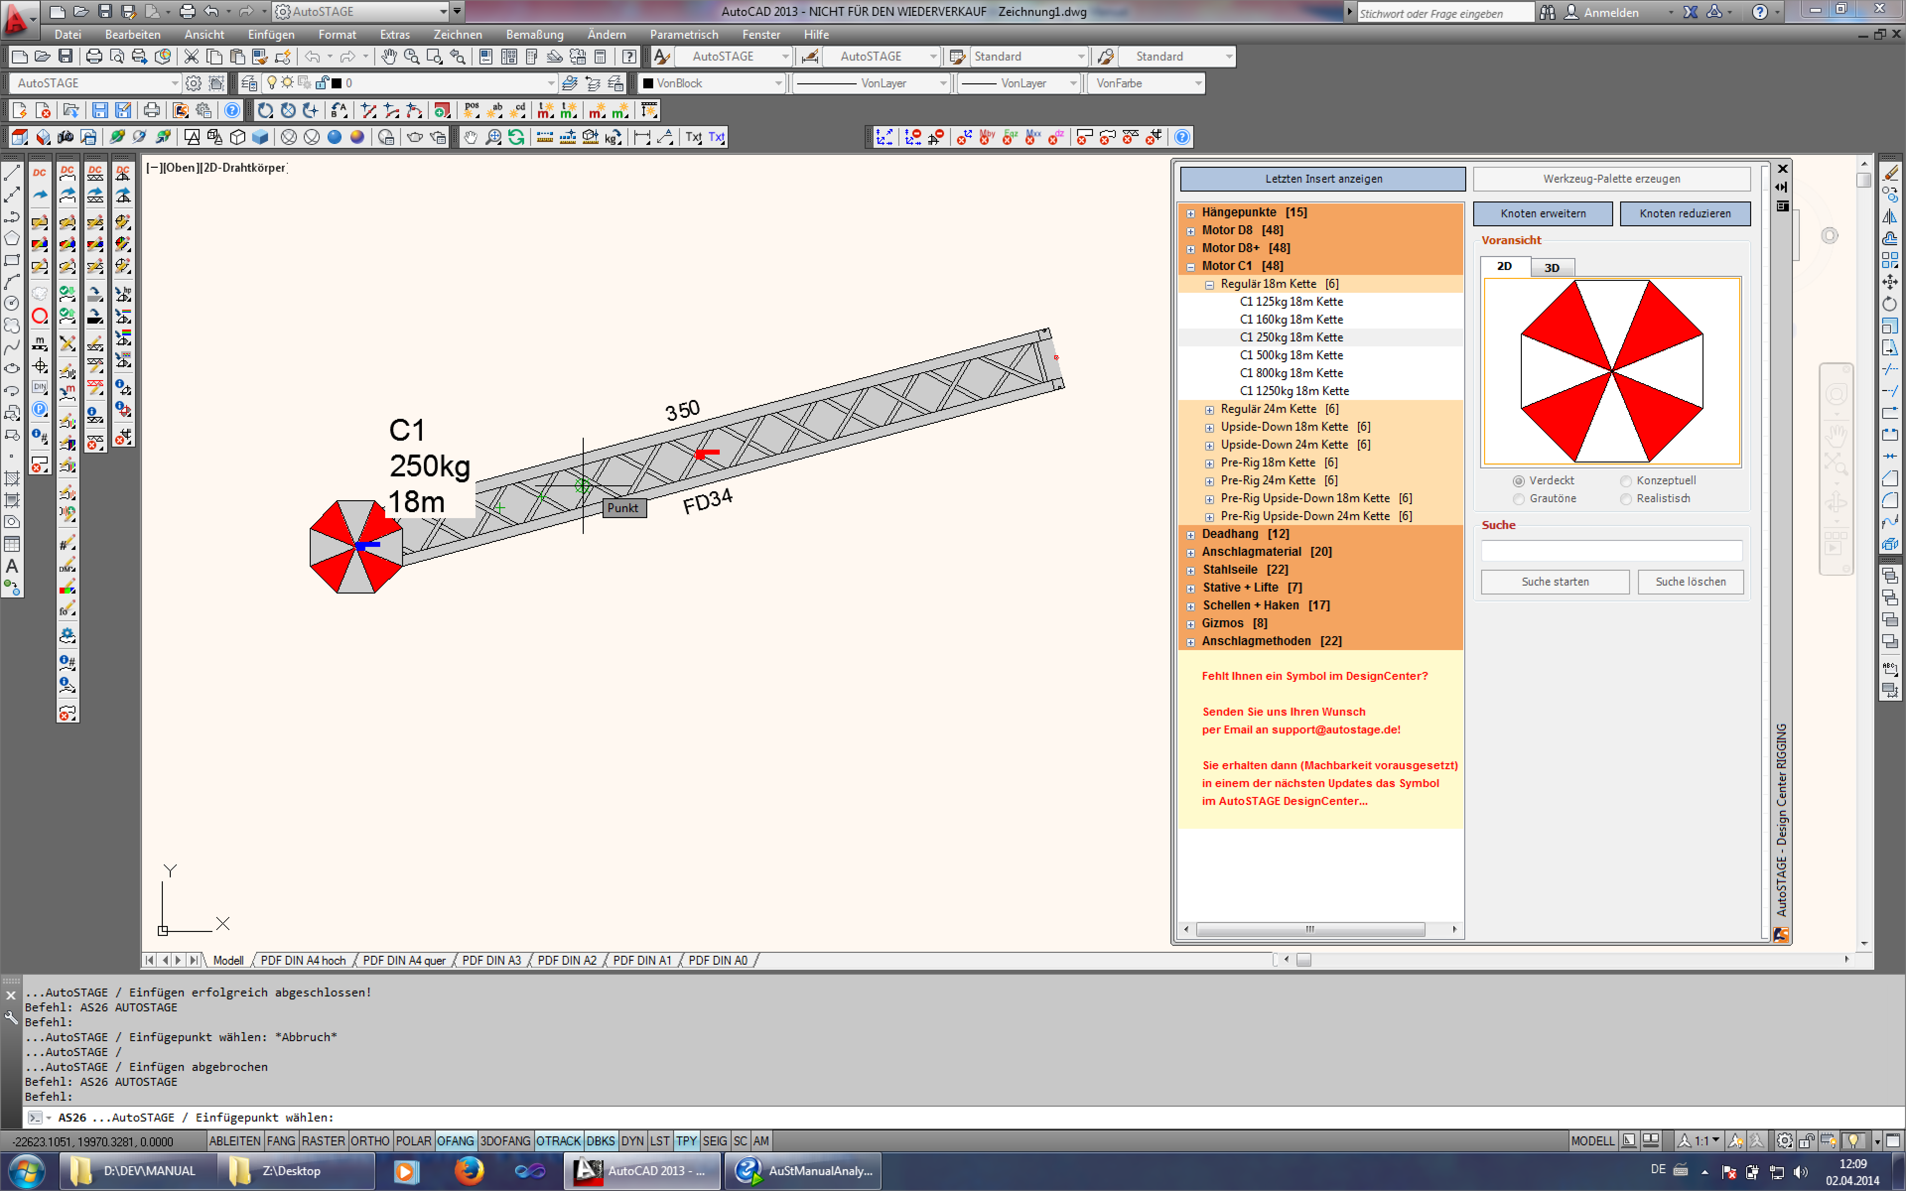
Task: Collapse the Regulär 18m Kette branch
Action: click(1211, 284)
